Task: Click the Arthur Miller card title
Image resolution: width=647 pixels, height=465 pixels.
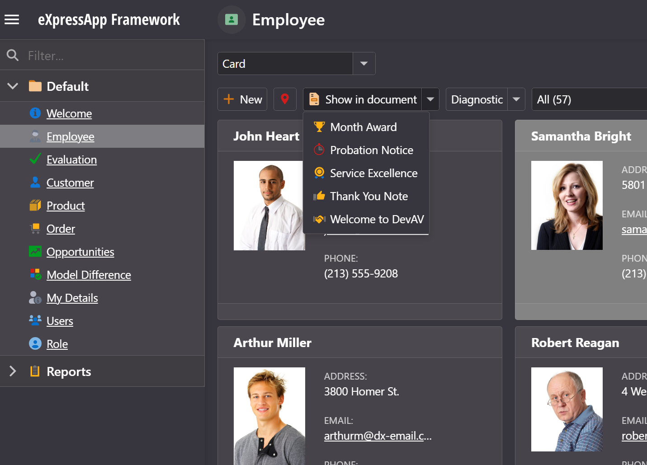Action: pyautogui.click(x=273, y=343)
